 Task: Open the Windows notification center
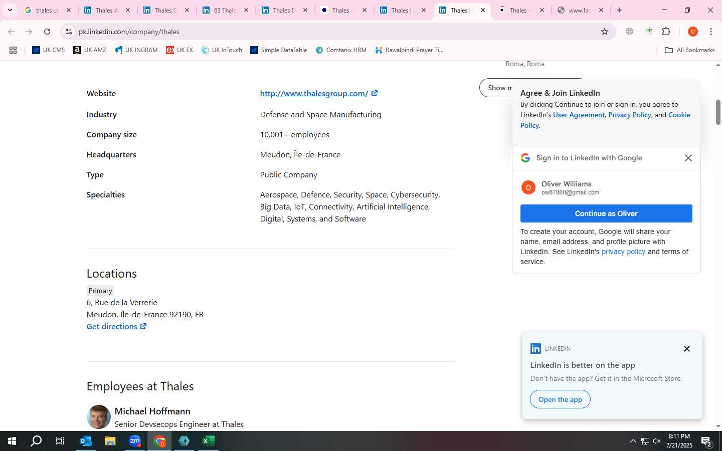pos(707,441)
